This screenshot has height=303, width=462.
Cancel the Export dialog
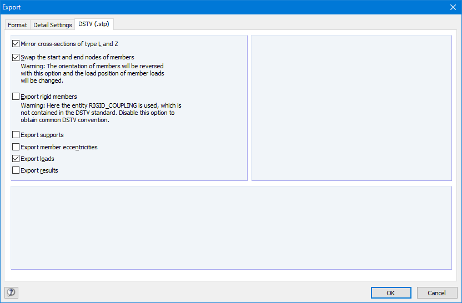[x=437, y=292]
